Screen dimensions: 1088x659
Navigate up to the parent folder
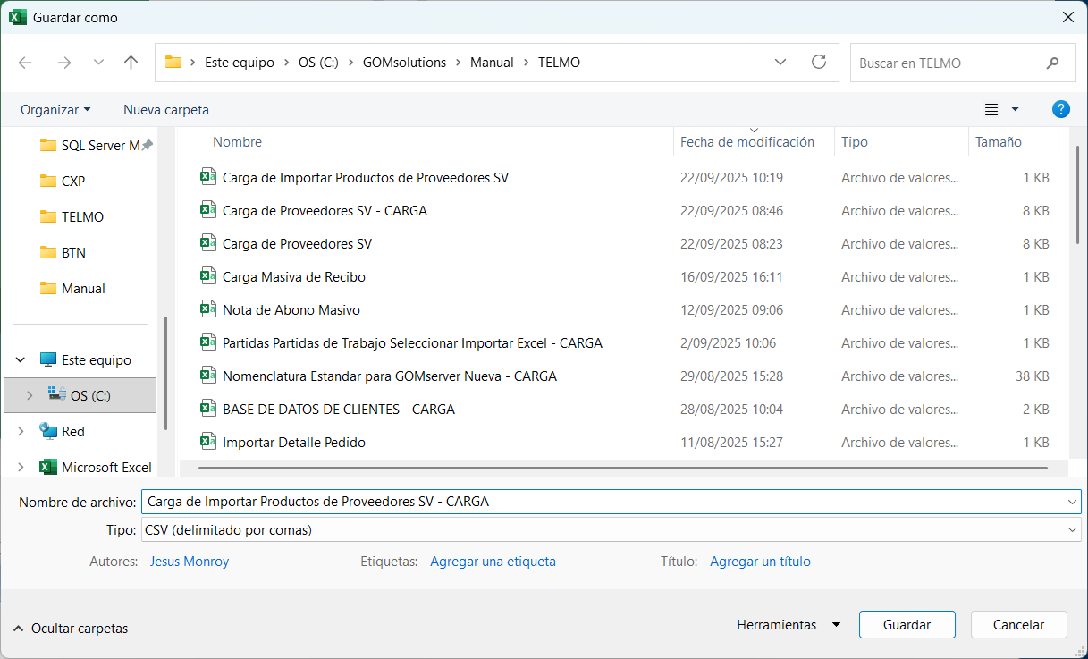[x=131, y=62]
